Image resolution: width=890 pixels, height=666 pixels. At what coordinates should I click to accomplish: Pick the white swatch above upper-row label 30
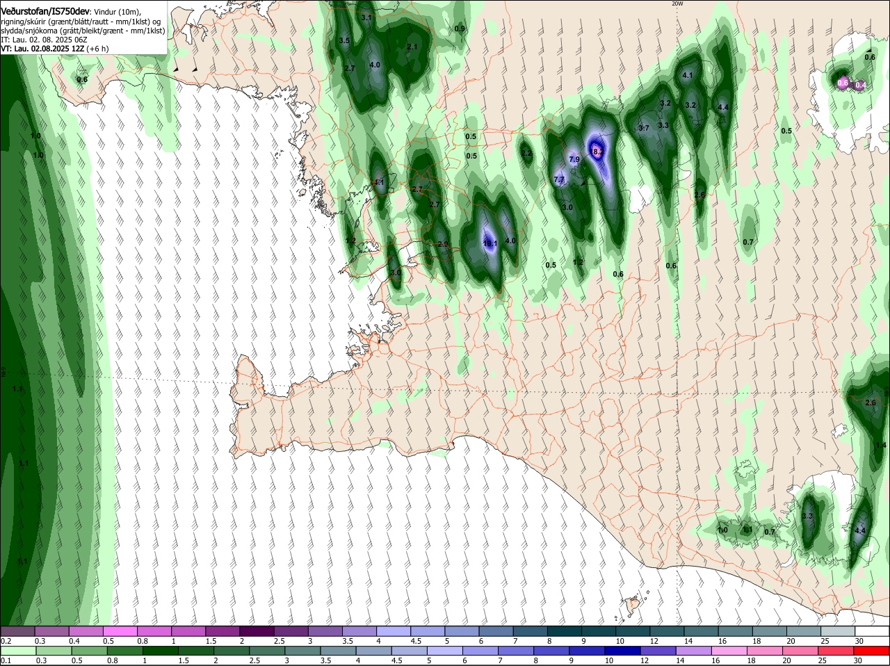pyautogui.click(x=872, y=631)
